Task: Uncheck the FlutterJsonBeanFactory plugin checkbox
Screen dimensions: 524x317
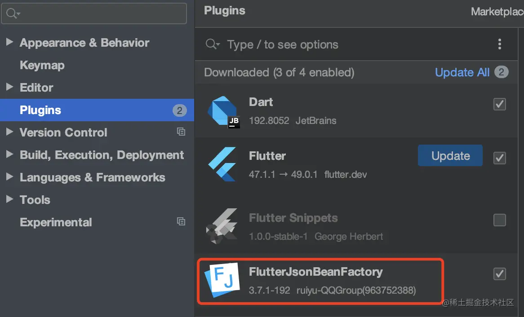Action: (500, 274)
